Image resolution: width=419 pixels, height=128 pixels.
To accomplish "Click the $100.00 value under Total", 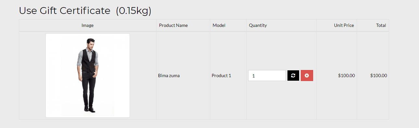I will tap(378, 76).
